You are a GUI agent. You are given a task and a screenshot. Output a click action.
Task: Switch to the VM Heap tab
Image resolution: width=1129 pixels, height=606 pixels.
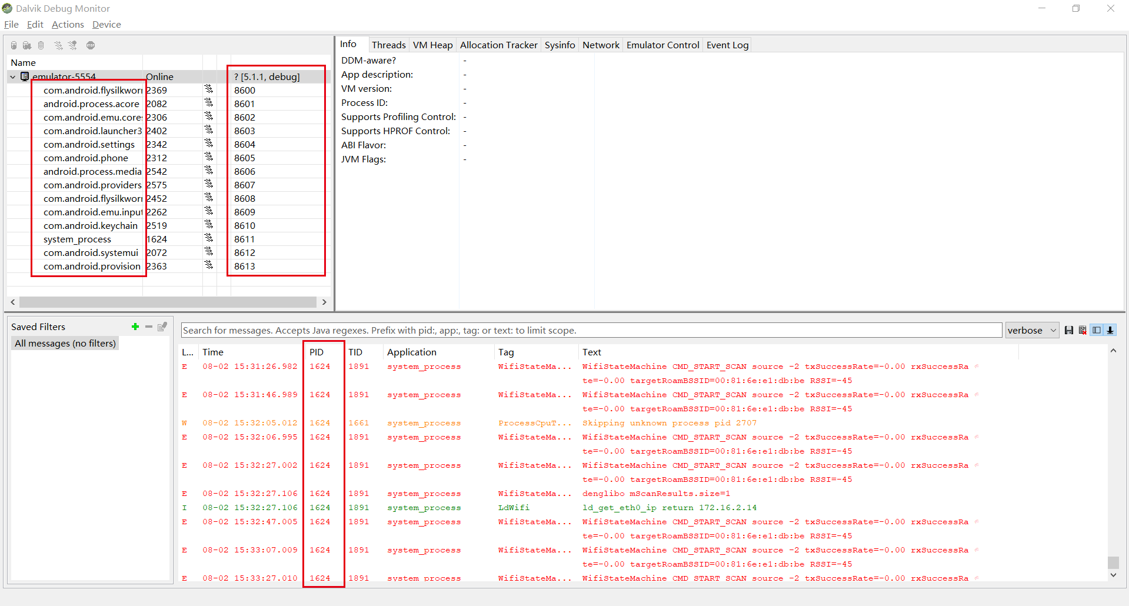432,45
